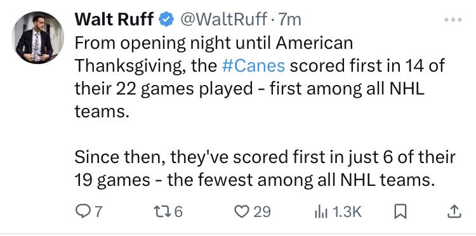Open the reply speech bubble icon
This screenshot has height=236, width=476.
(82, 212)
